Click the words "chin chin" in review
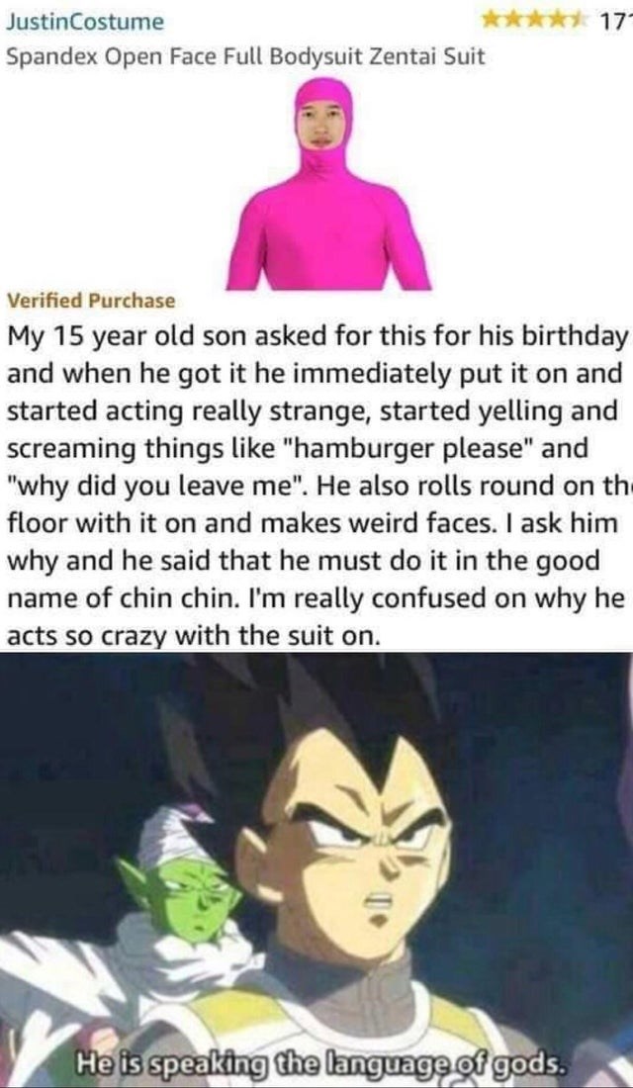Viewport: 633px width, 1088px height. [214, 598]
